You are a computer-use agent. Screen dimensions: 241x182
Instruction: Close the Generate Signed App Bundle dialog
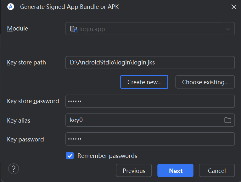click(x=234, y=7)
